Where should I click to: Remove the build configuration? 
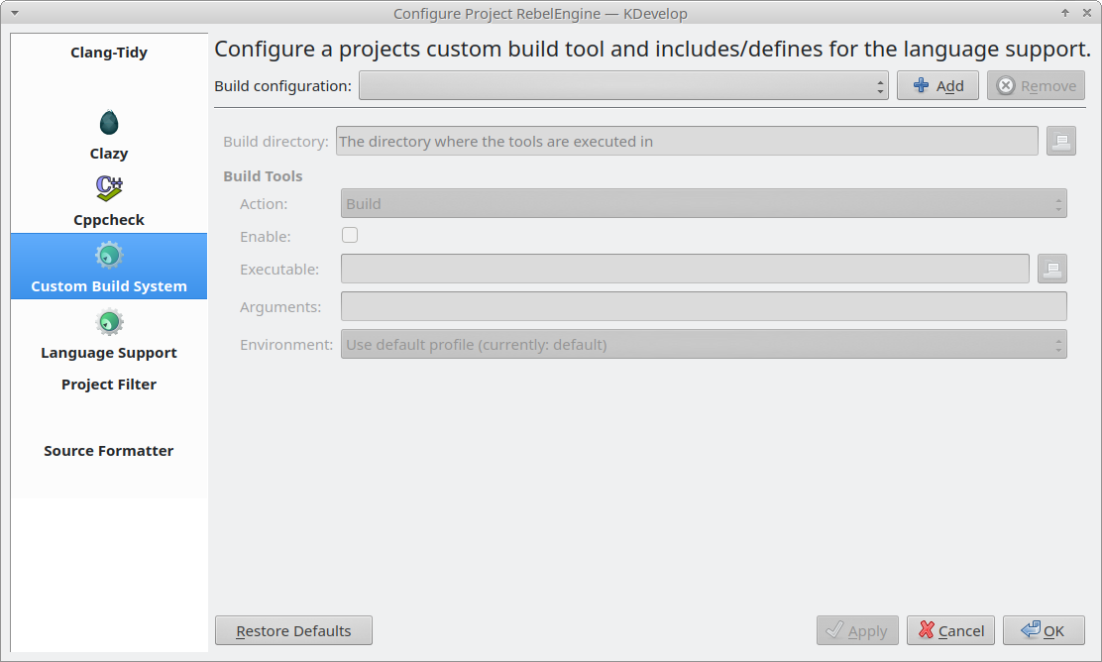tap(1036, 86)
